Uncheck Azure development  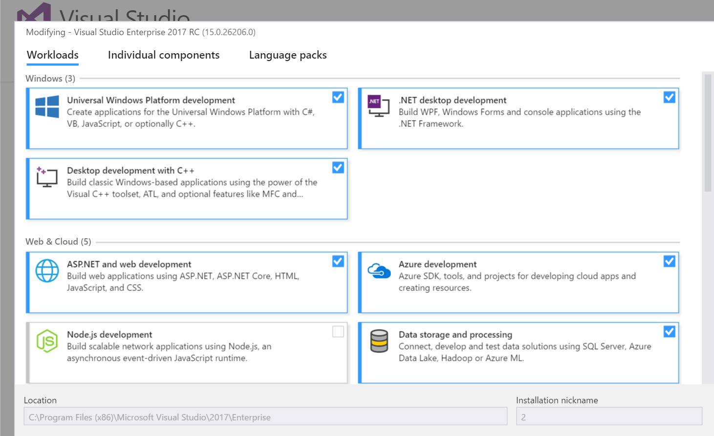pyautogui.click(x=669, y=261)
